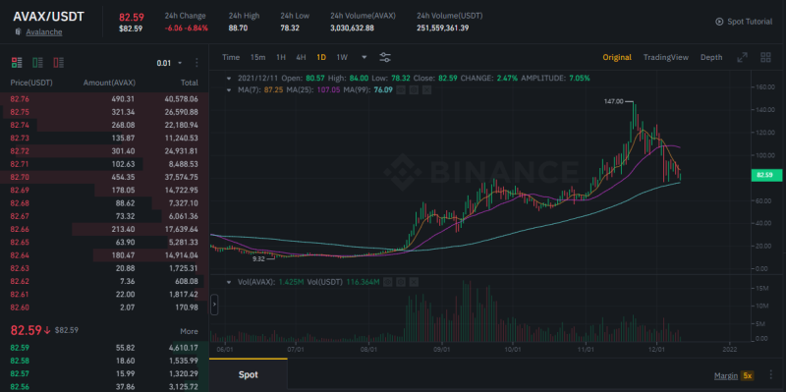Click the Spot Tutorial play icon
The width and height of the screenshot is (786, 392).
tap(719, 22)
